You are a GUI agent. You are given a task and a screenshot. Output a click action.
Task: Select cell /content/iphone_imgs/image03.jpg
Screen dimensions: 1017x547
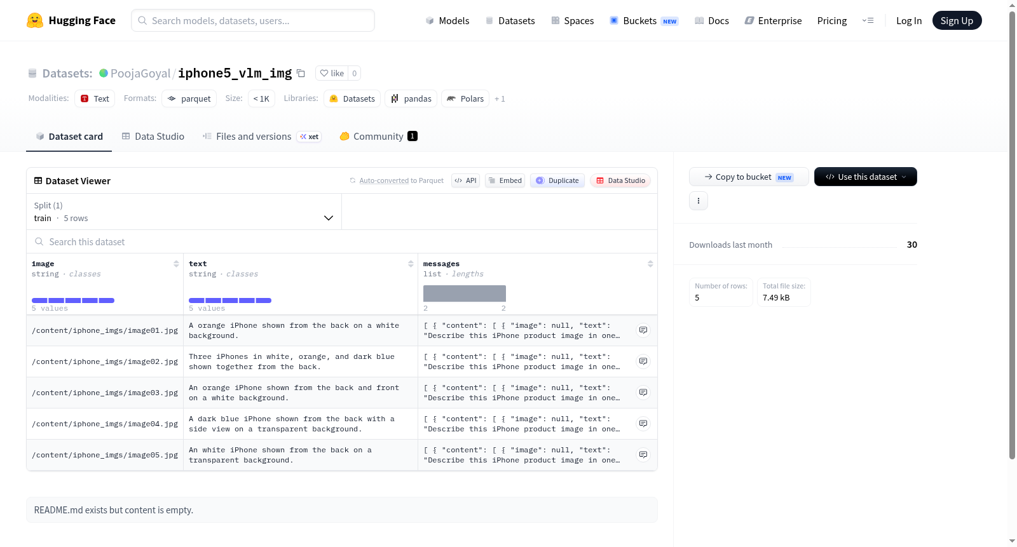pos(105,393)
